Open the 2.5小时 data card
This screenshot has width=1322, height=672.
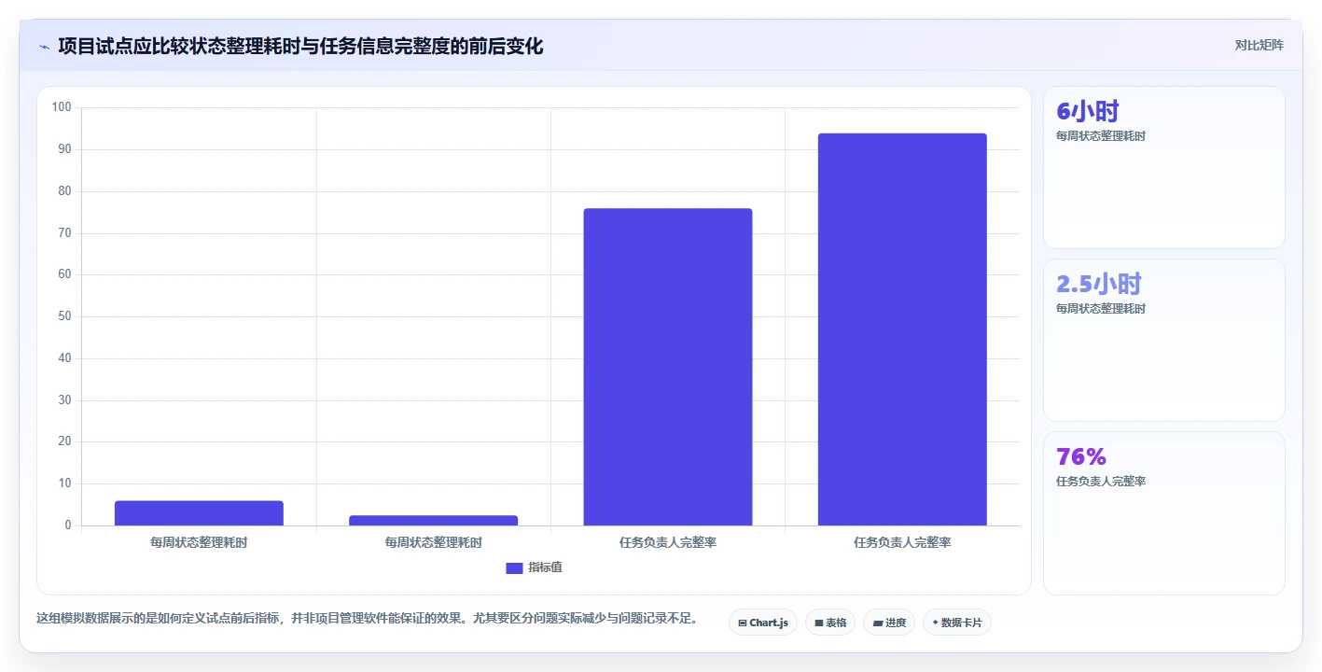point(1164,341)
